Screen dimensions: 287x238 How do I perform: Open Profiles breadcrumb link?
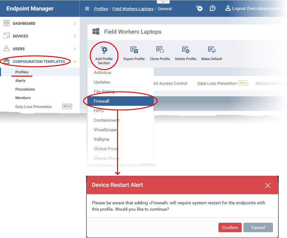coord(101,9)
